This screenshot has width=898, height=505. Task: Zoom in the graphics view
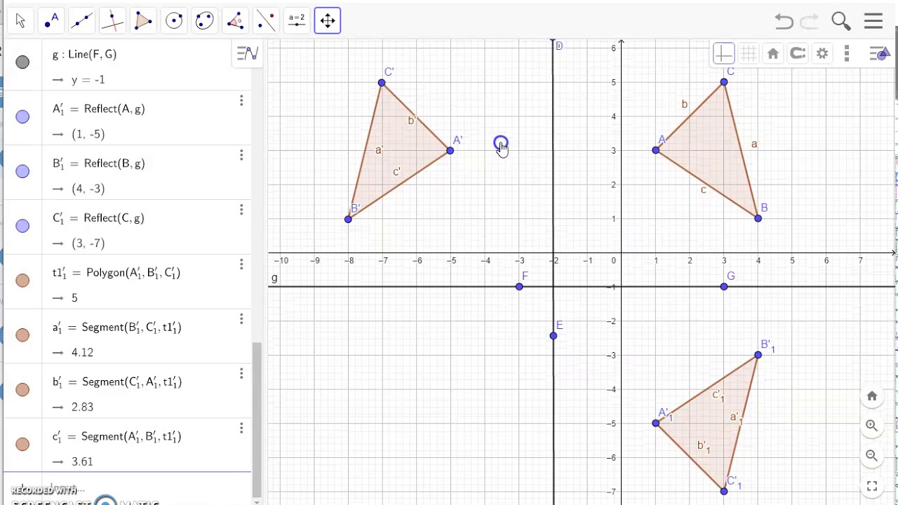tap(872, 426)
